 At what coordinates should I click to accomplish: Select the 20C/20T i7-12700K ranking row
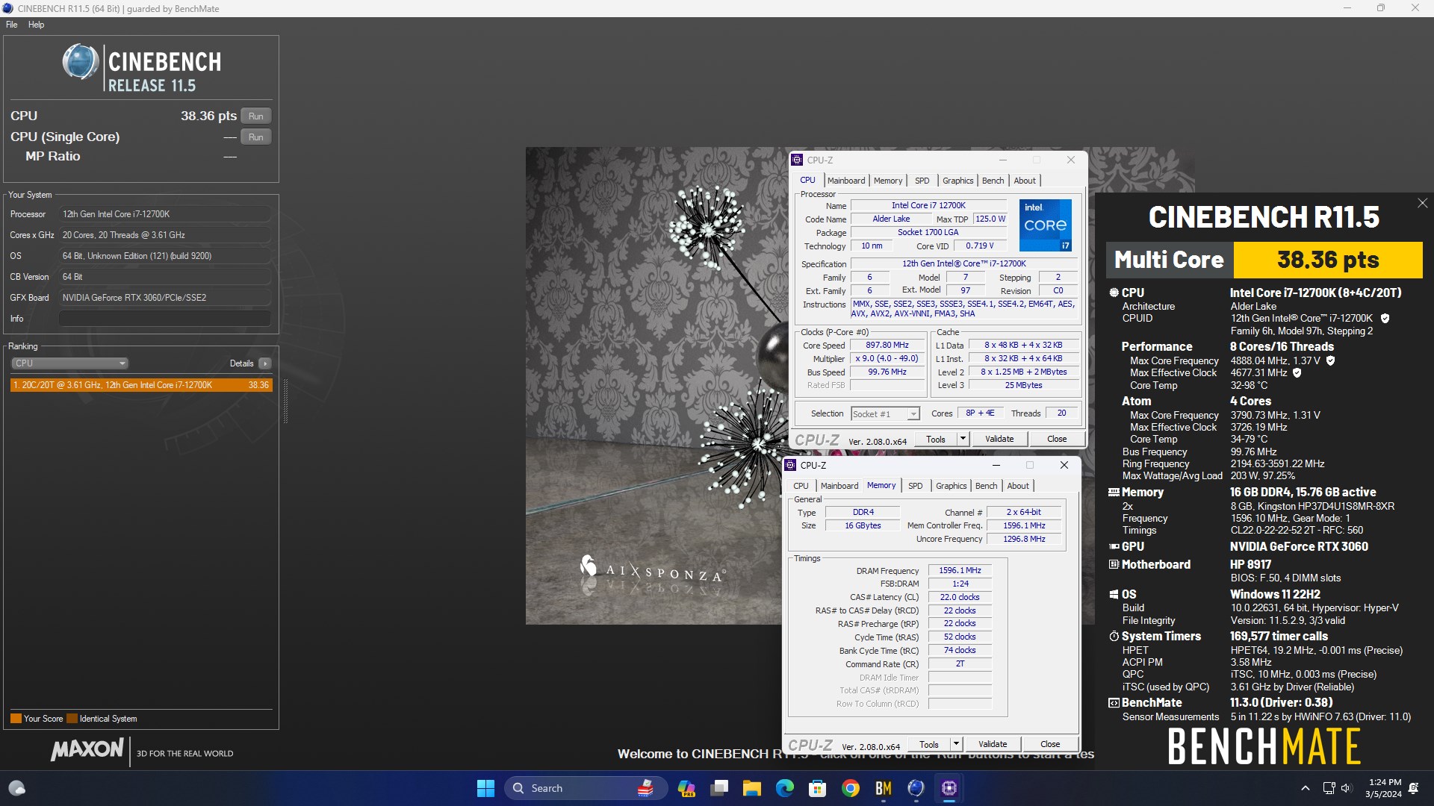[x=141, y=385]
